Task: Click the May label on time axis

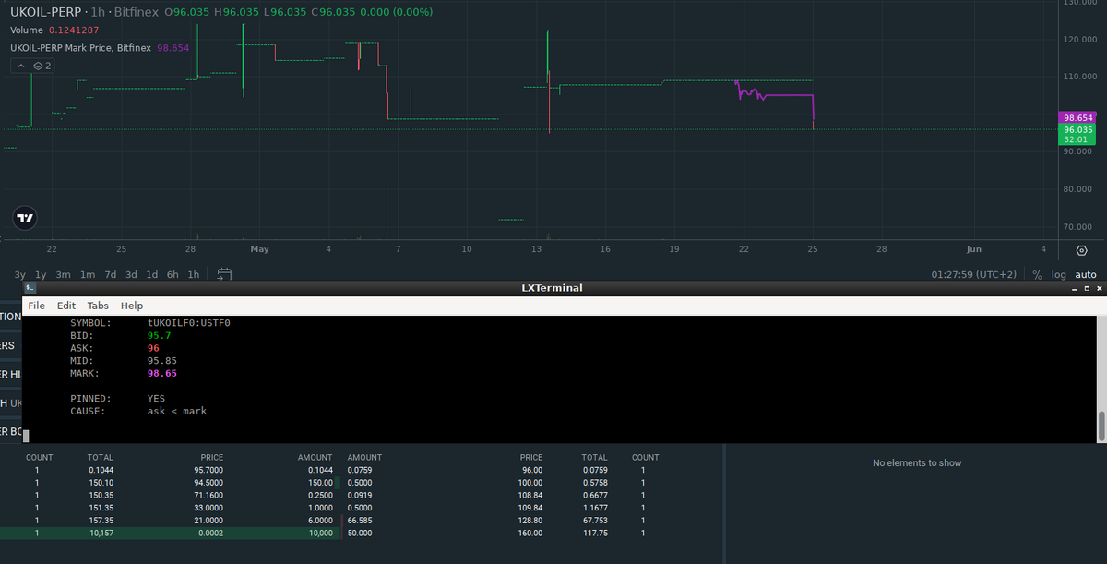Action: point(259,249)
